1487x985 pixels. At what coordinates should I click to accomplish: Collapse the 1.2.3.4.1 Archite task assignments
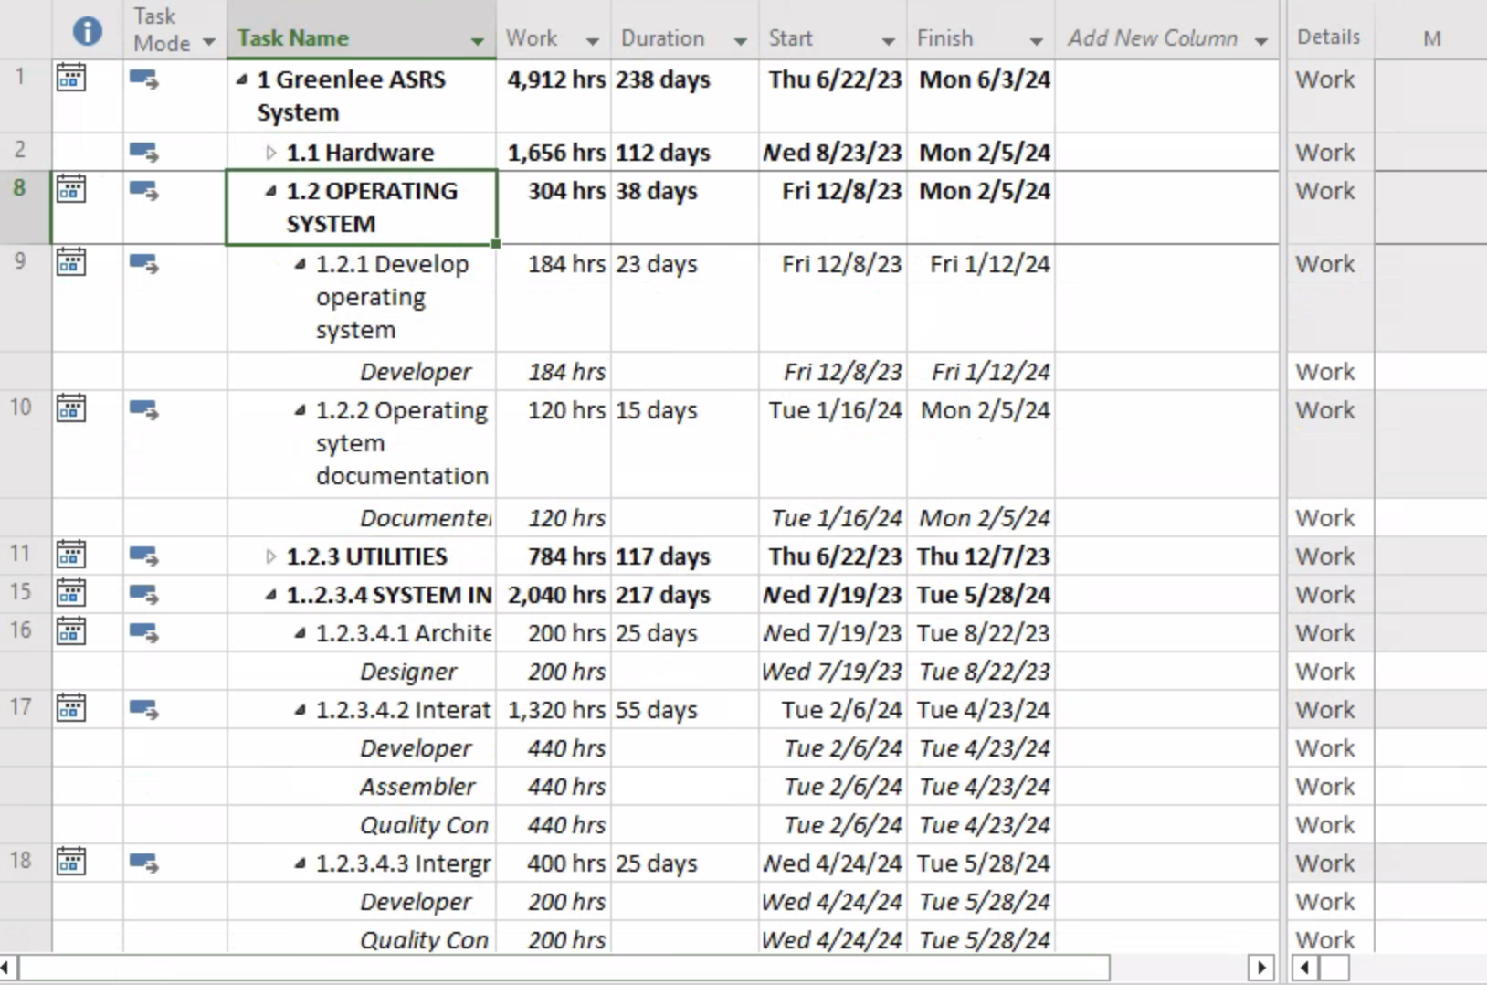[300, 634]
